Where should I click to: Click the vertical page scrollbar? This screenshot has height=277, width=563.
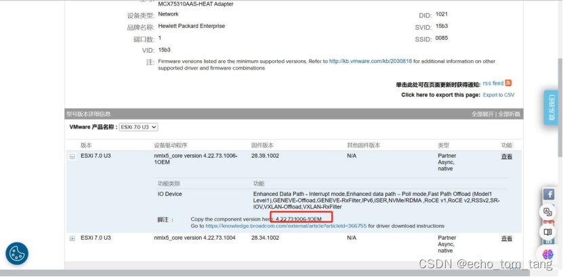click(560, 108)
